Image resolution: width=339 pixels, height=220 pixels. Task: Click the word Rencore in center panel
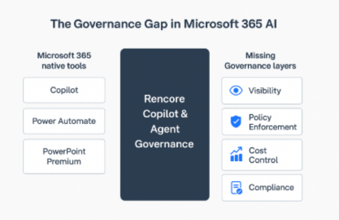click(x=164, y=99)
